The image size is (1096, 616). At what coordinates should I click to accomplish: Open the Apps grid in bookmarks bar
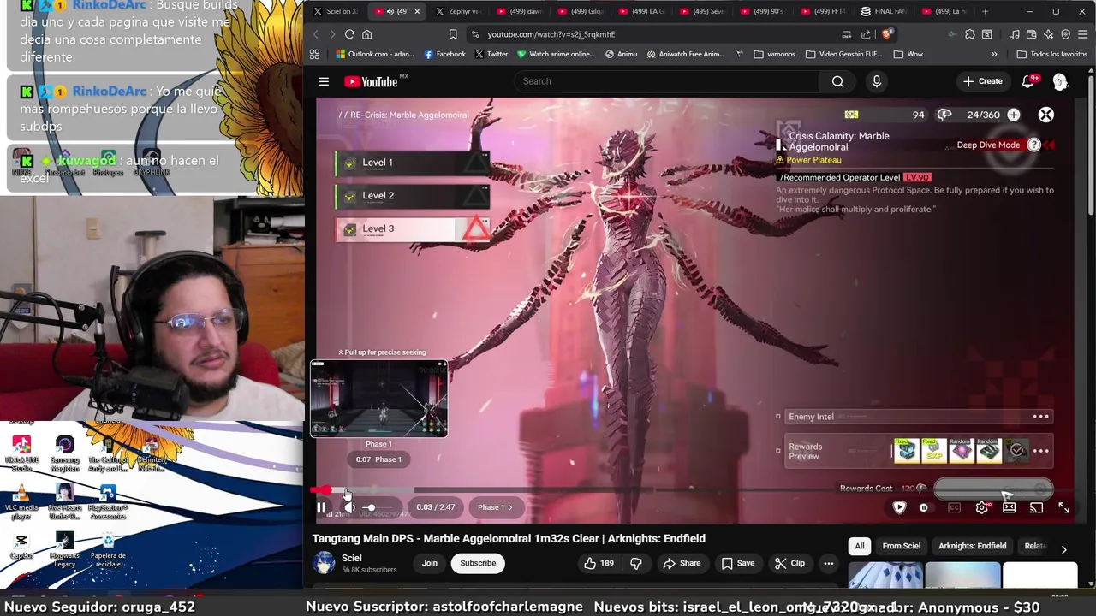click(x=314, y=54)
